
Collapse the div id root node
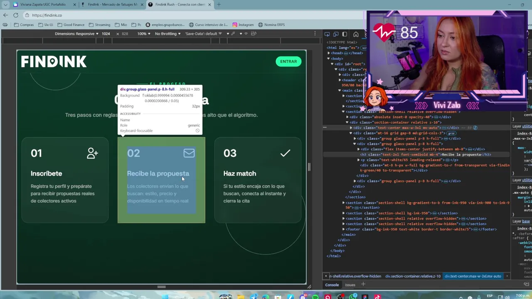(x=332, y=64)
